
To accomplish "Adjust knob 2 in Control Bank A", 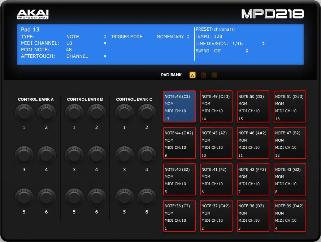I will (x=47, y=113).
